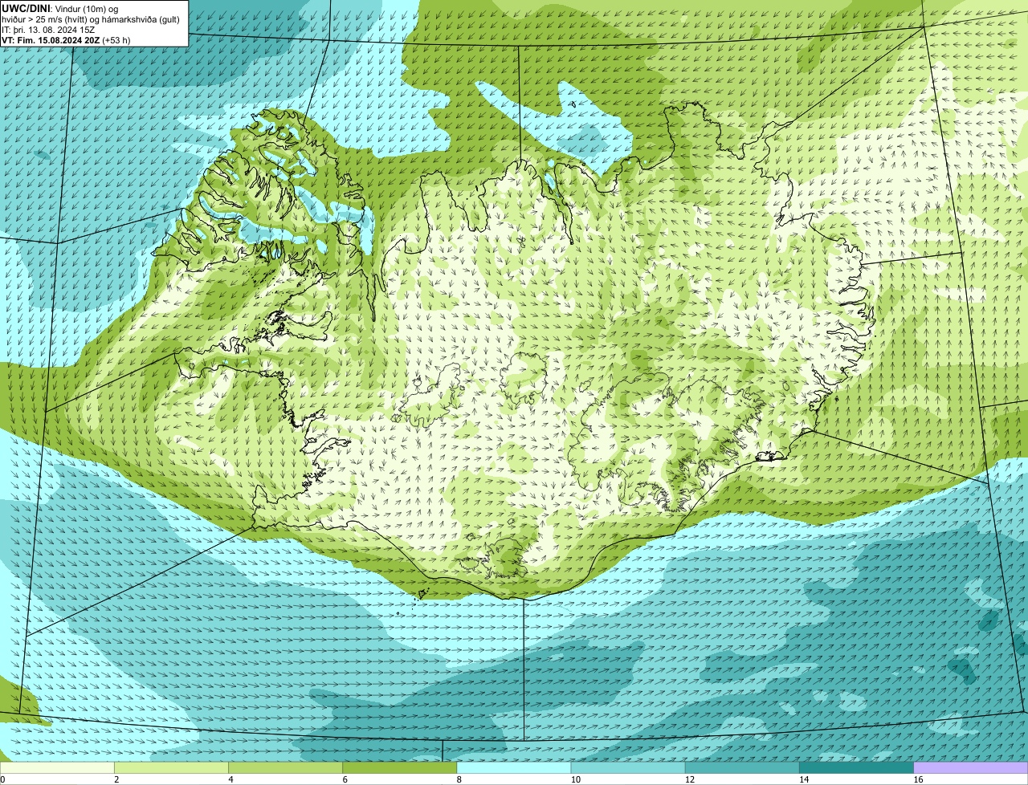Click the legend scale label '6'
1028x785 pixels.
pos(345,779)
